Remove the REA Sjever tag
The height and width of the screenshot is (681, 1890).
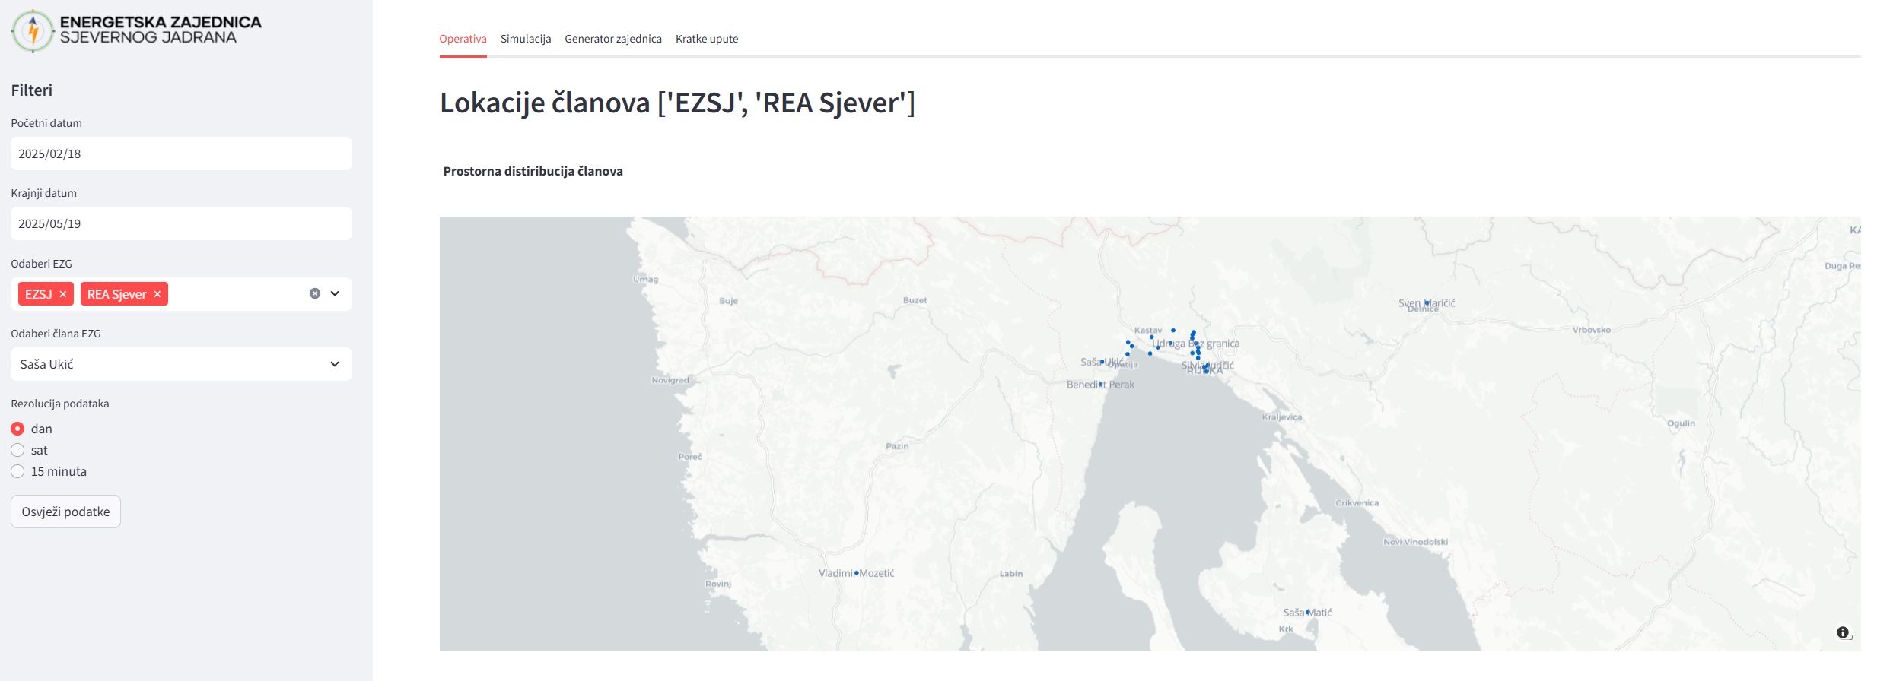(x=157, y=294)
